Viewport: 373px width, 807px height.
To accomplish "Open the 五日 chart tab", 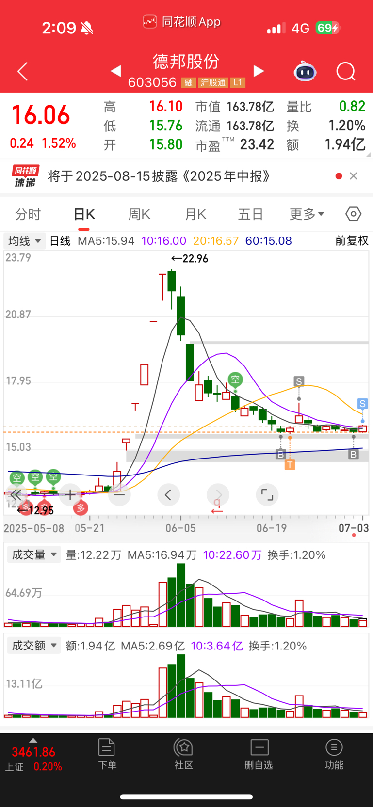I will 251,214.
